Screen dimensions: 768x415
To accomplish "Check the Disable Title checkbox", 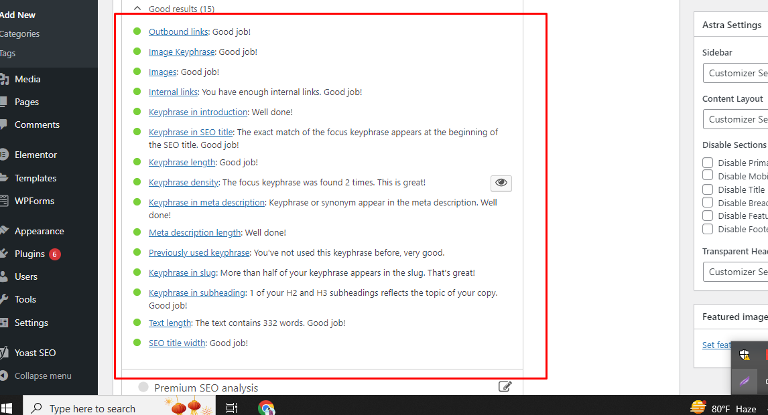I will (708, 189).
